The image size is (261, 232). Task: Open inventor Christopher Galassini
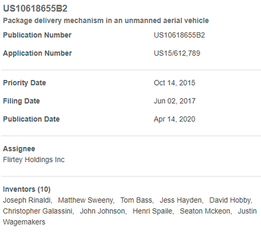point(38,211)
